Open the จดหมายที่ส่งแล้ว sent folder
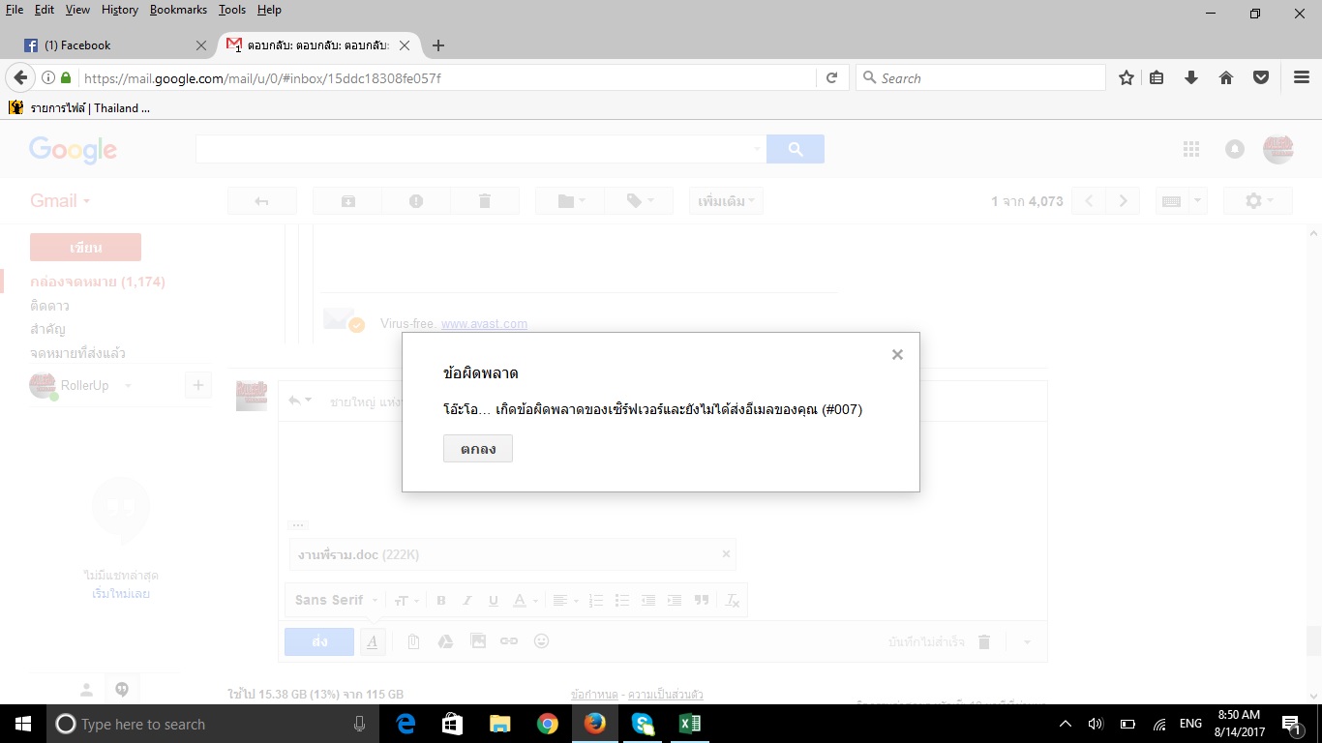 pyautogui.click(x=77, y=353)
